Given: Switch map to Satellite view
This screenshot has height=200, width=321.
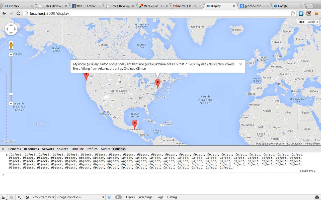Looking at the screenshot, I should click(x=313, y=22).
